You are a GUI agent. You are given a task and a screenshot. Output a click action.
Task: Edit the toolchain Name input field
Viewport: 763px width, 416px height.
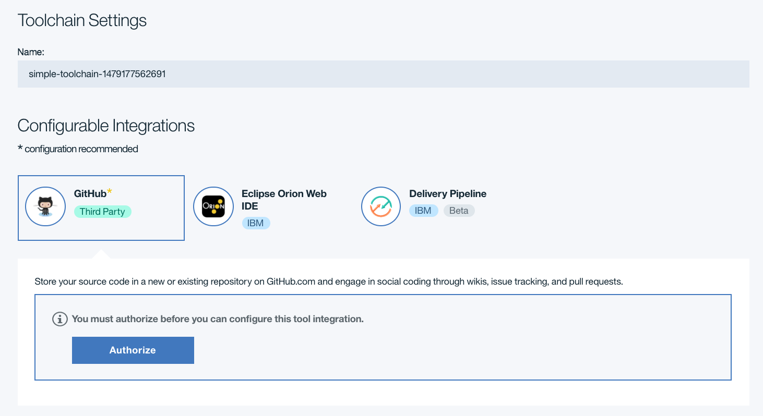(x=384, y=74)
